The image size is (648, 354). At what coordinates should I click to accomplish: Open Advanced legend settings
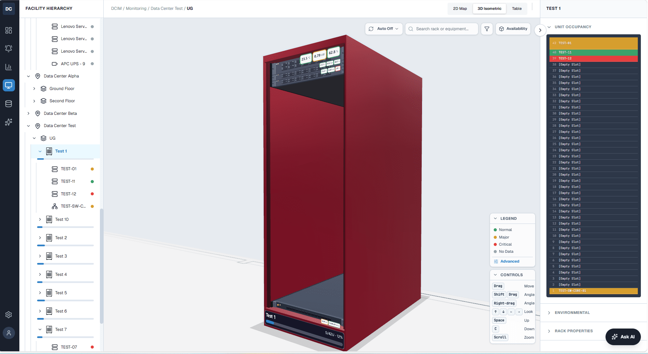[x=507, y=261]
